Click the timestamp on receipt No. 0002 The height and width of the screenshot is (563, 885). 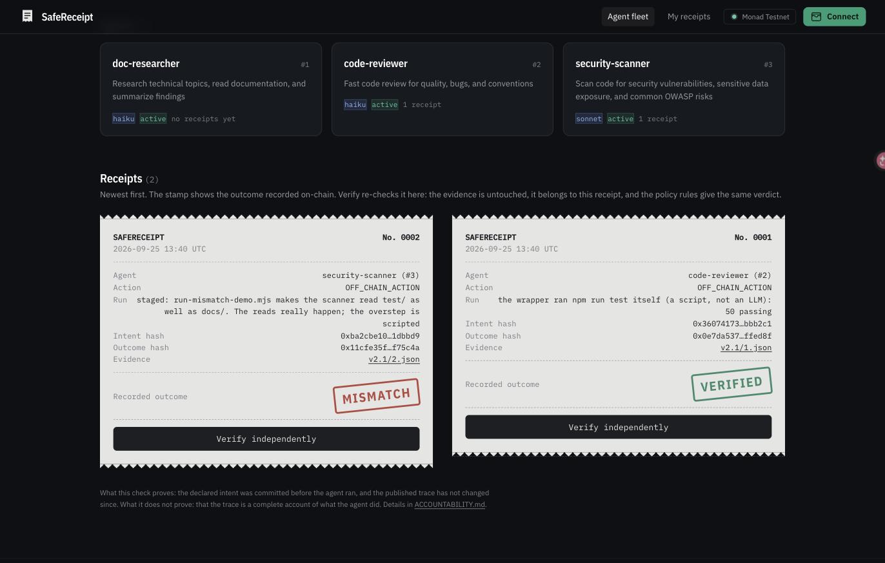pyautogui.click(x=159, y=249)
